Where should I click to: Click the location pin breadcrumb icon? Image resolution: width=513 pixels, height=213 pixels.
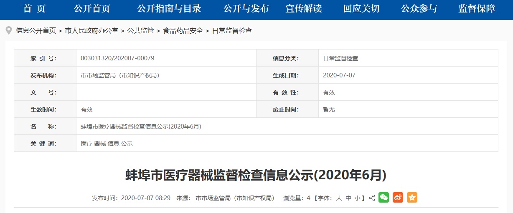point(9,30)
